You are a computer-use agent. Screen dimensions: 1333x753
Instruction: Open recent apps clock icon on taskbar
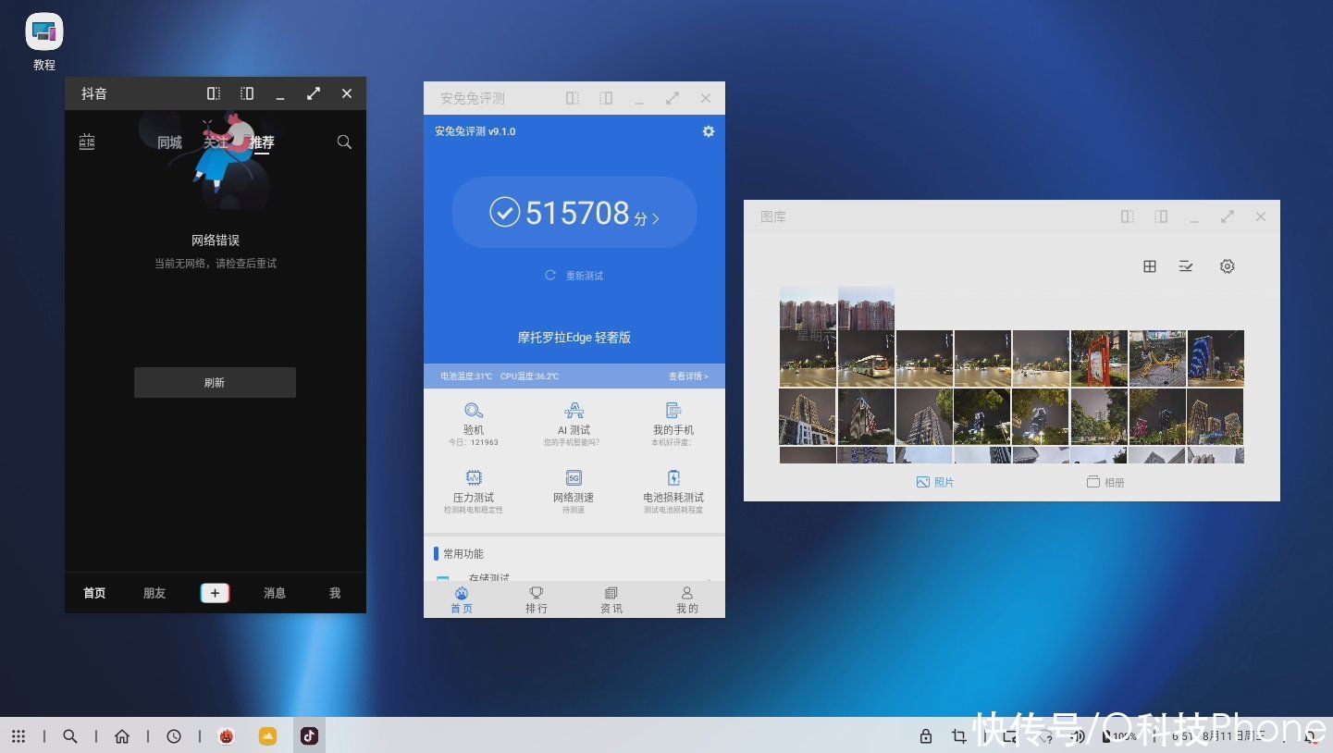(x=174, y=736)
